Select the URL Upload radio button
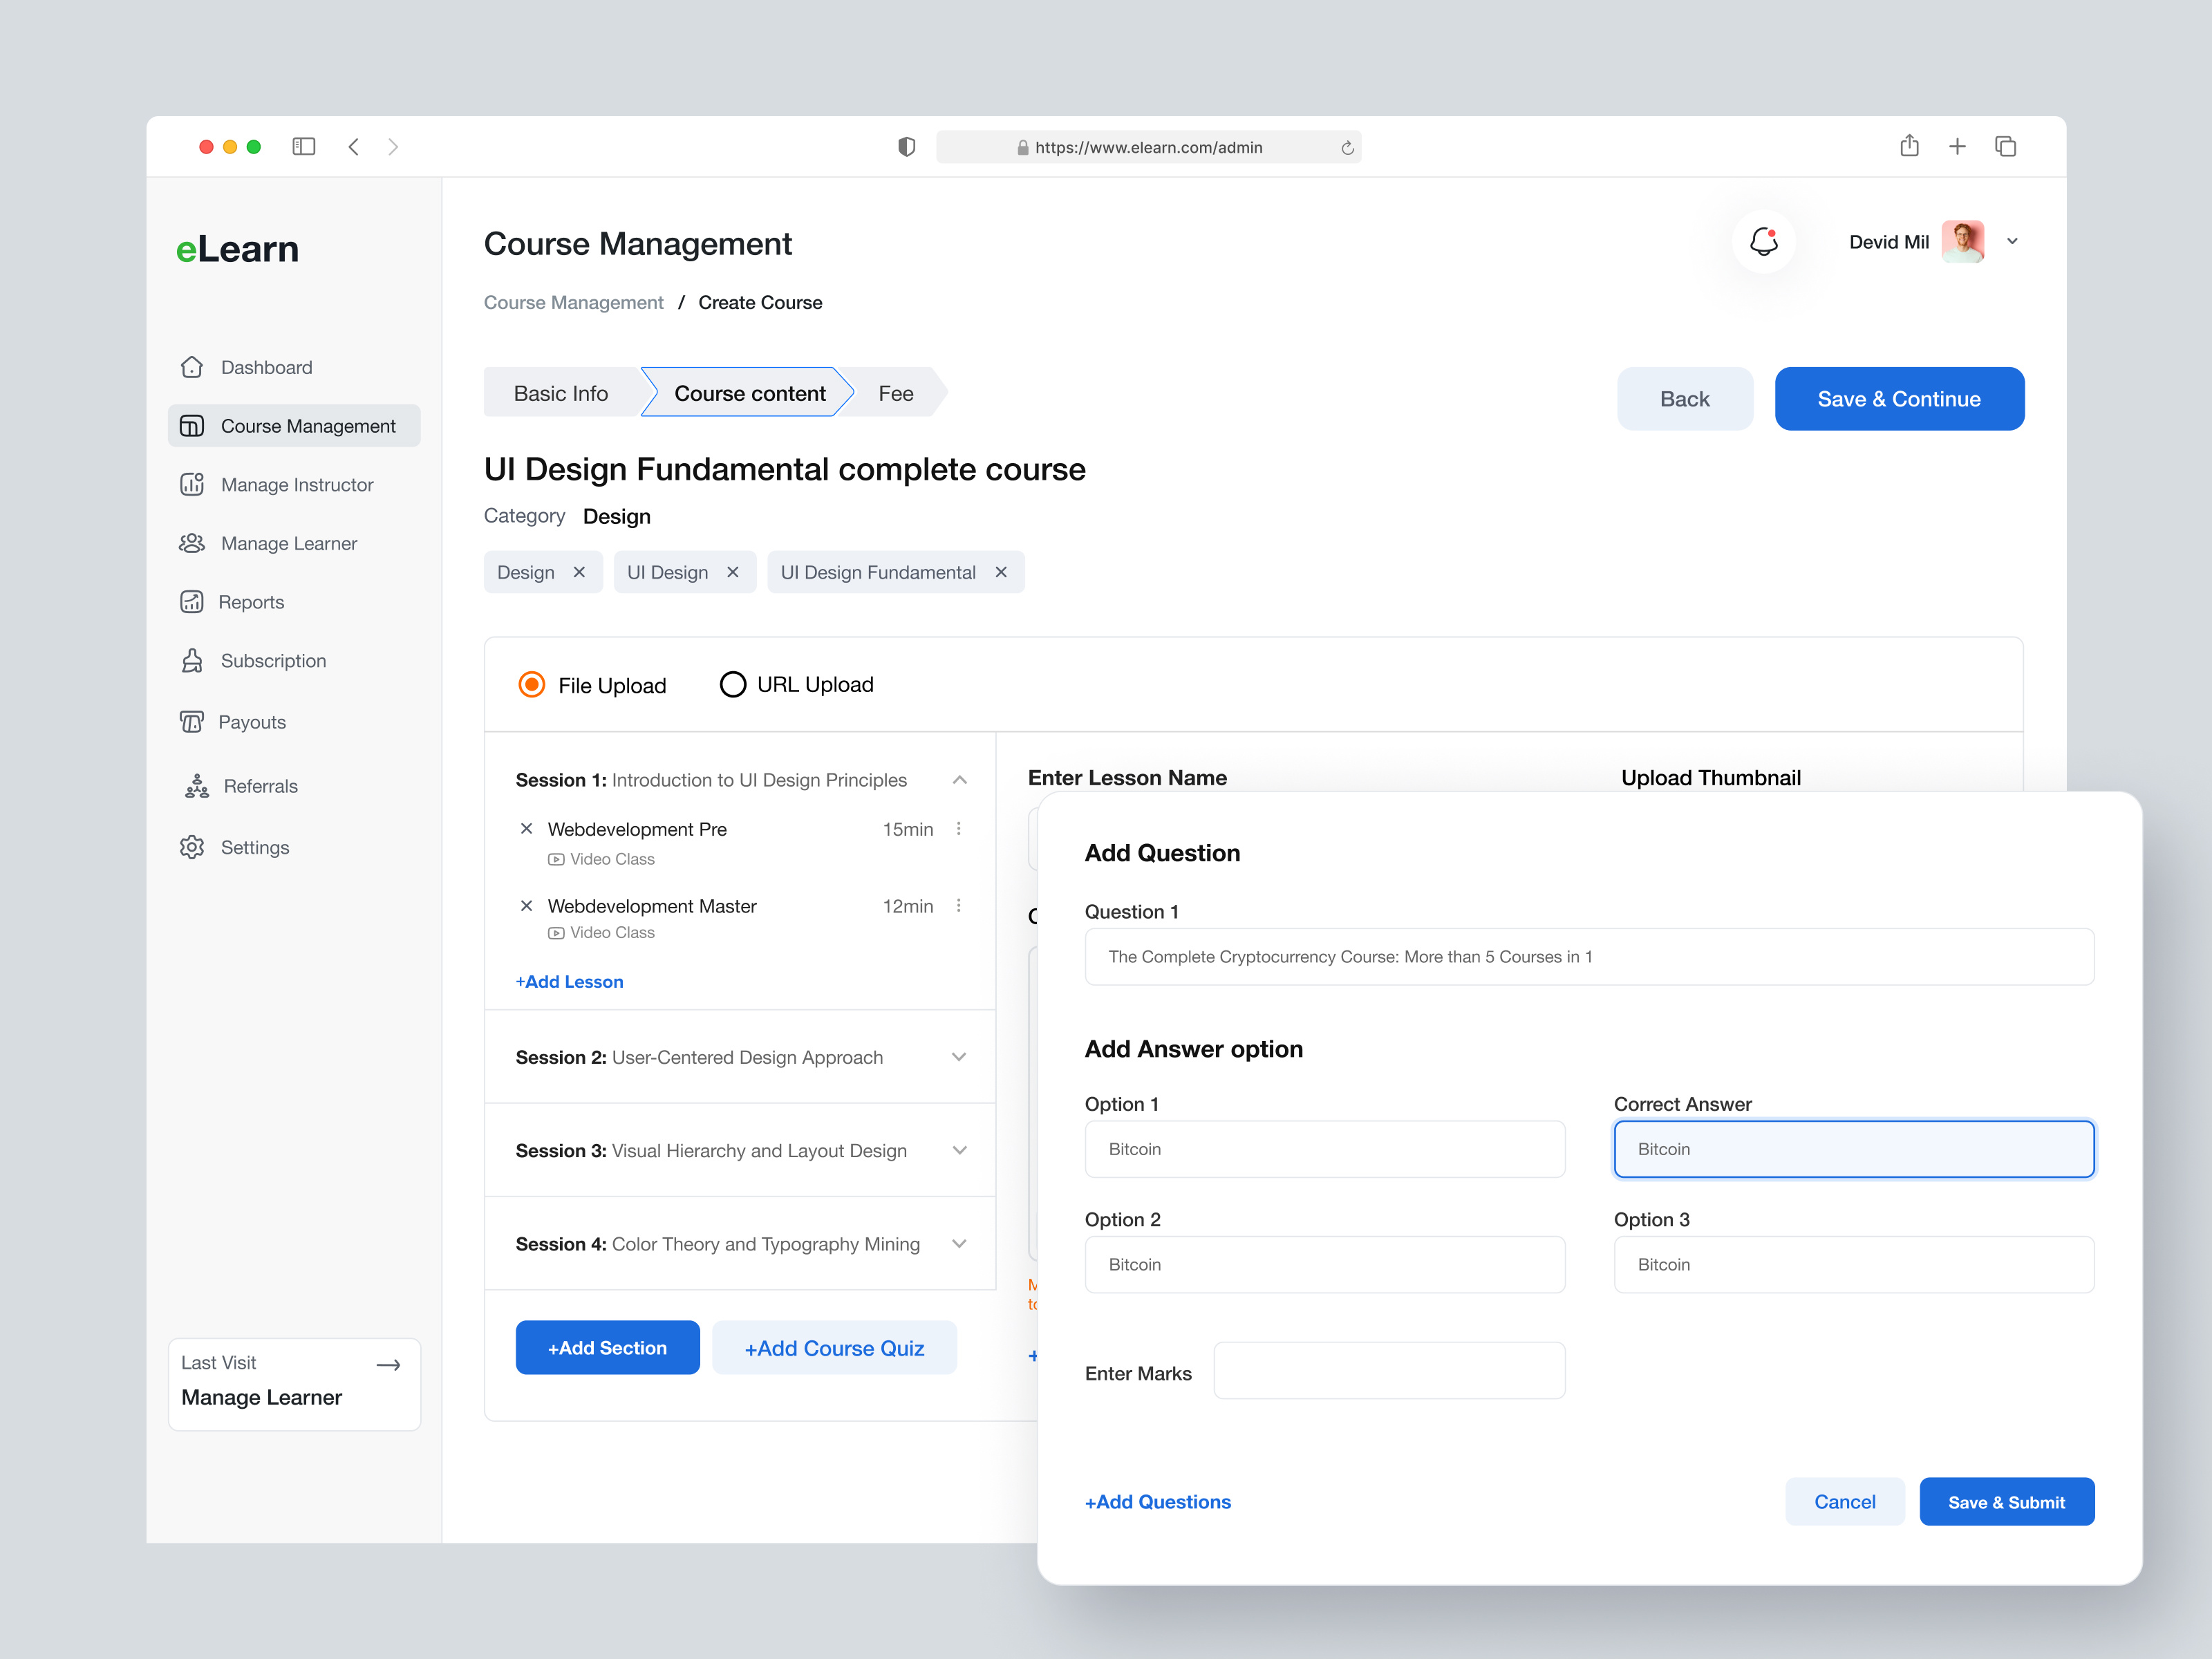 [x=732, y=685]
